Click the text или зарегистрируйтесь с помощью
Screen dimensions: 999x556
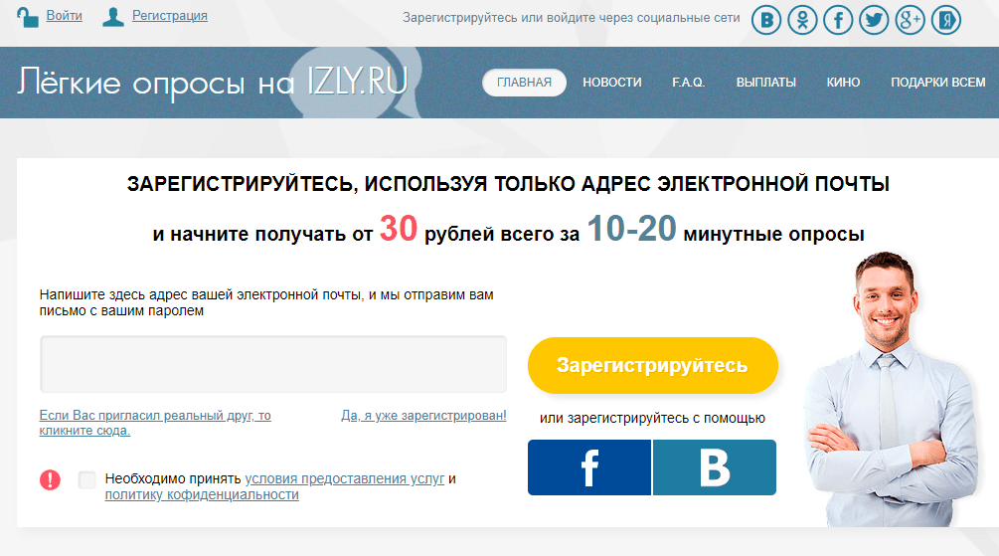pyautogui.click(x=652, y=419)
